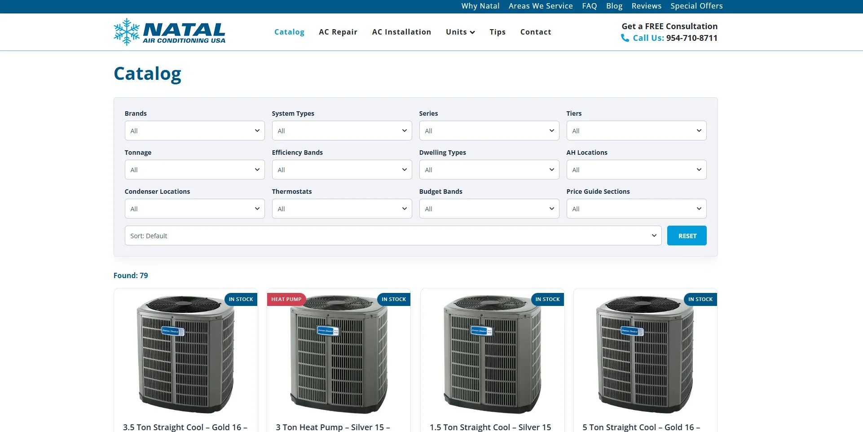Open the Series filter dropdown
863x432 pixels.
click(489, 131)
